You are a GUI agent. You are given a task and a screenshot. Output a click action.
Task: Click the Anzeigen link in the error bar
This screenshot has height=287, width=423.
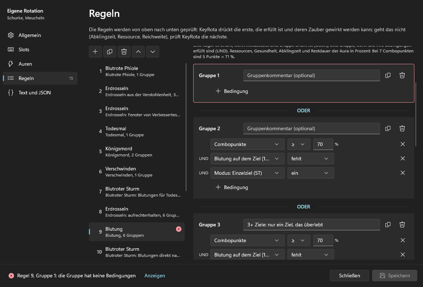click(x=155, y=276)
